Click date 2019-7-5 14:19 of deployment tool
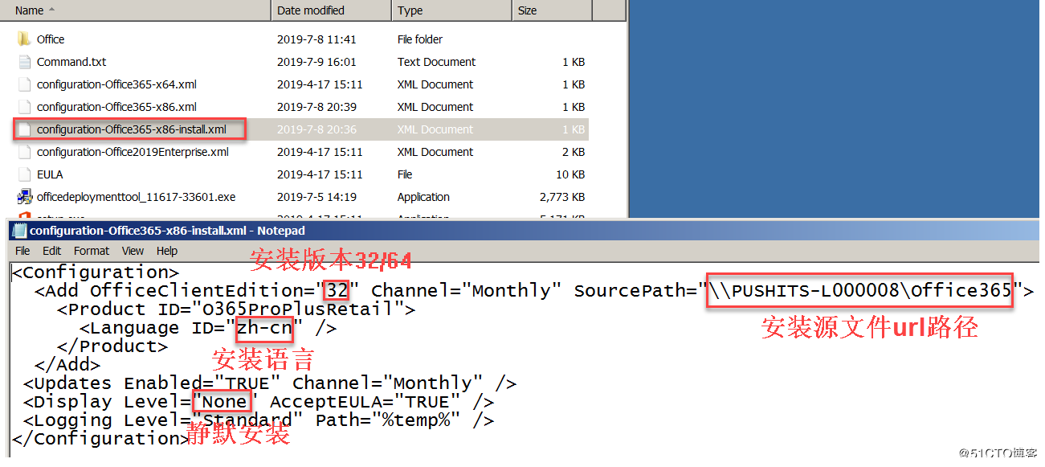1045x467 pixels. point(316,197)
